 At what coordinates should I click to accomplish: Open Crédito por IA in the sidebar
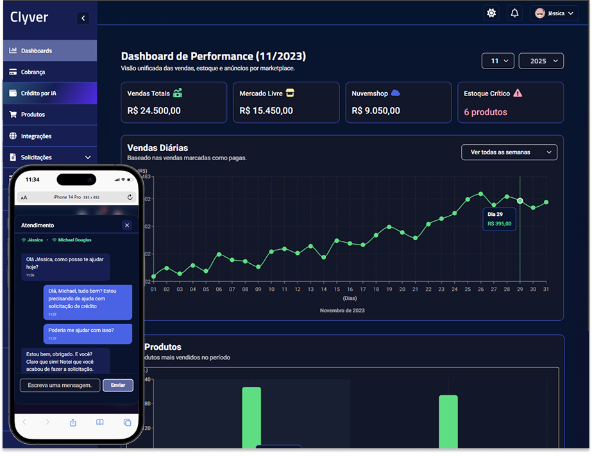pos(38,93)
